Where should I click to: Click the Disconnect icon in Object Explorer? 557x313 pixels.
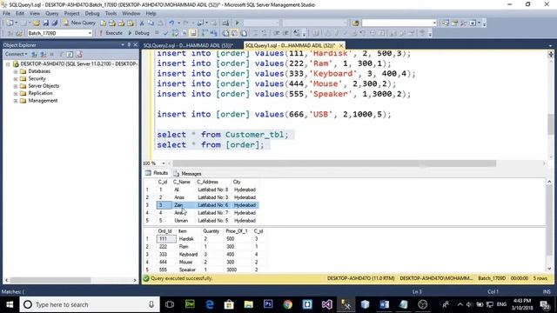coord(43,54)
